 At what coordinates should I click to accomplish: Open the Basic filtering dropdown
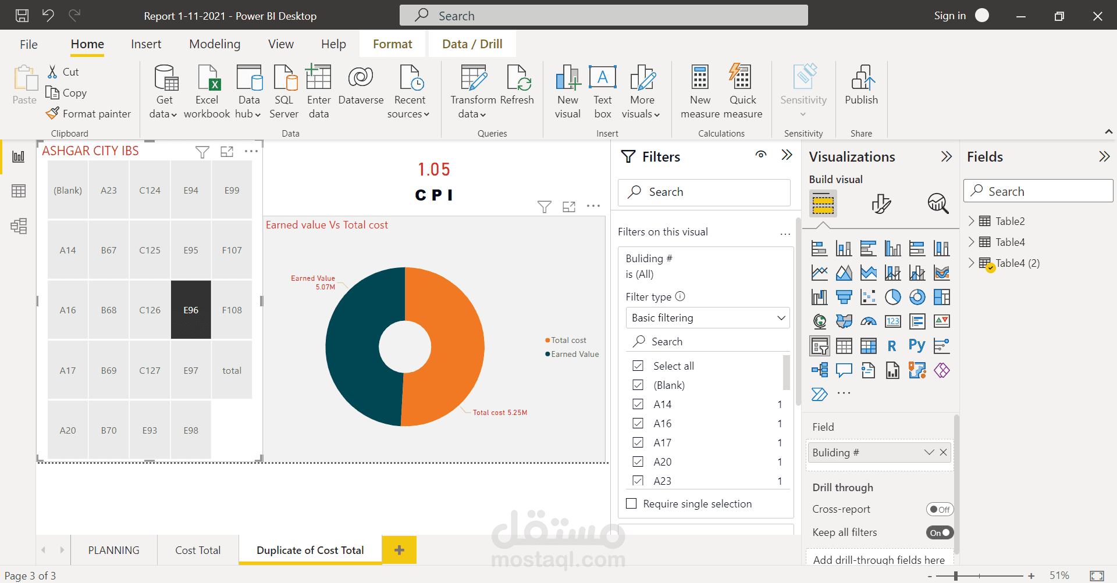[707, 317]
